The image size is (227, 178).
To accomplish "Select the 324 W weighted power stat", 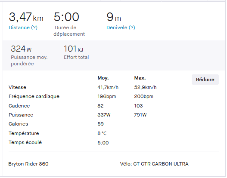I will (x=21, y=49).
